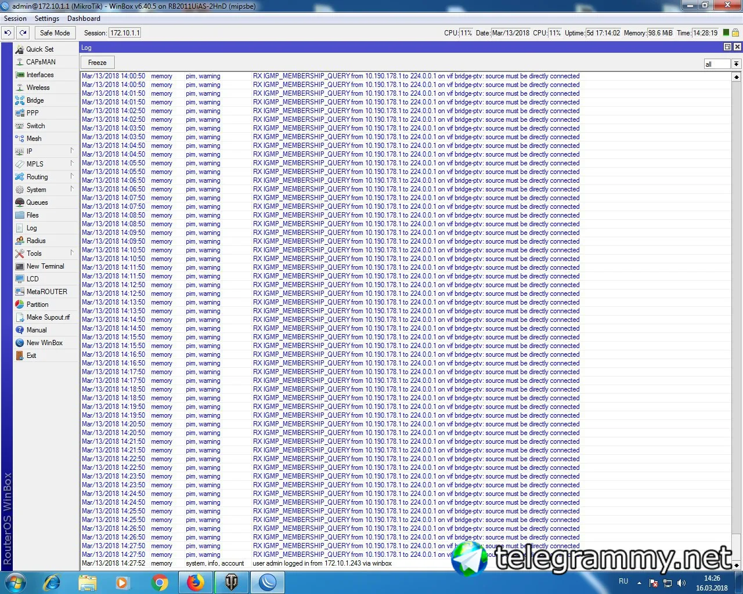Click the padlock icon in toolbar

(735, 33)
